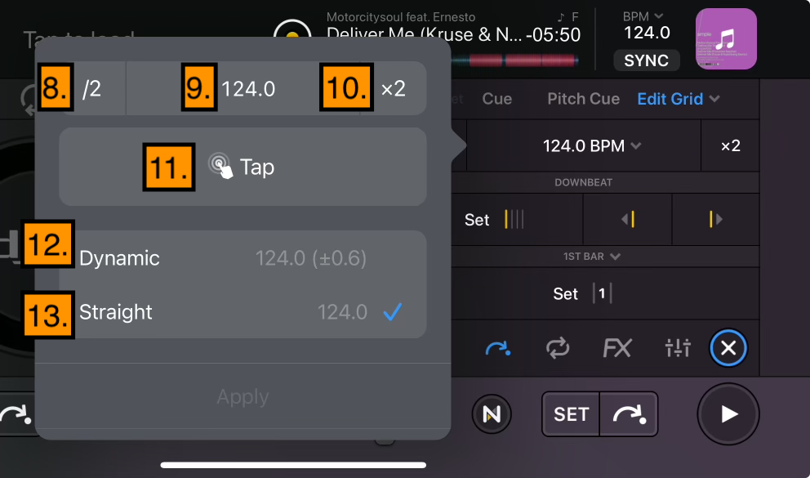The width and height of the screenshot is (810, 478).
Task: Shift downbeat grid left arrow
Action: 628,220
